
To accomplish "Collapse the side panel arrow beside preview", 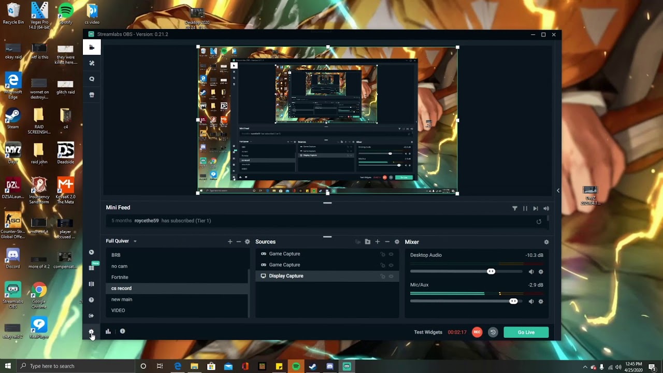I will (x=558, y=191).
